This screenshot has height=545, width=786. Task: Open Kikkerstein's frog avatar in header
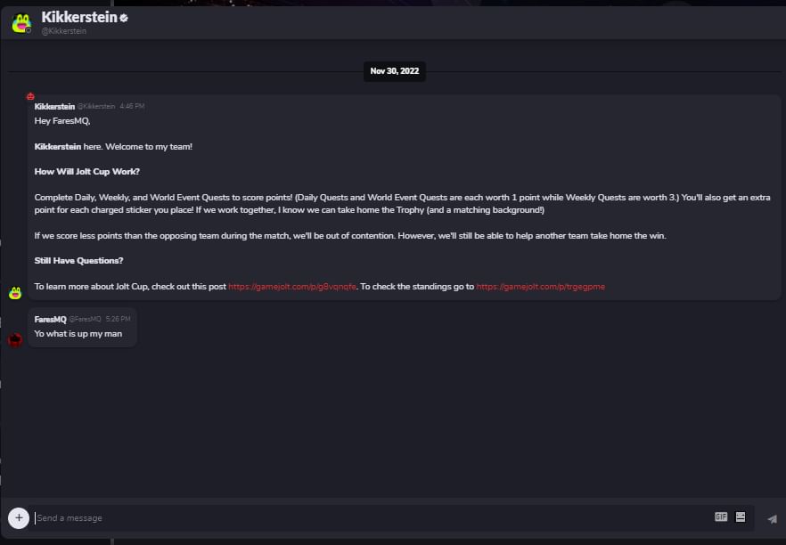coord(21,23)
